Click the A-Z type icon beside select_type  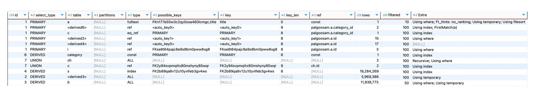pyautogui.click(x=33, y=15)
